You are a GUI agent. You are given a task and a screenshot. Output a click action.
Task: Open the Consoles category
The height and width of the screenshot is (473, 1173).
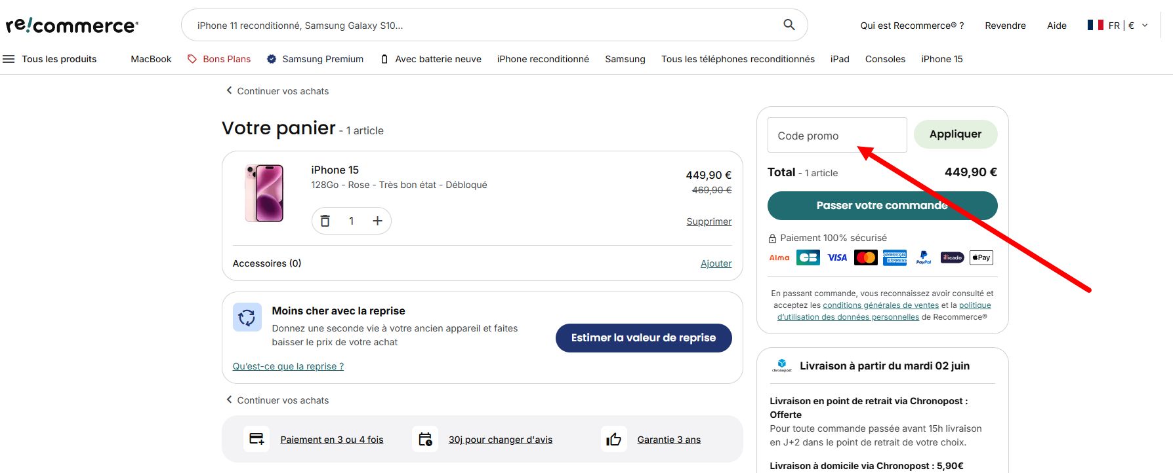[885, 59]
